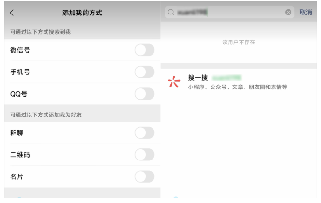
Task: Tap 取消 to cancel the search
Action: (x=306, y=13)
